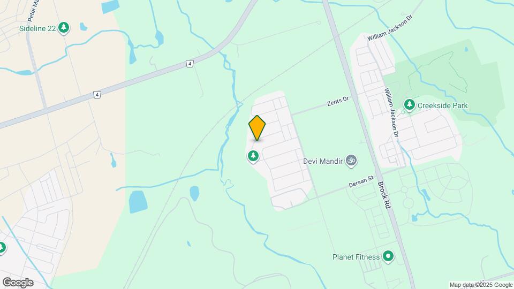
Task: Click the Dersan St road label
Action: [x=361, y=181]
